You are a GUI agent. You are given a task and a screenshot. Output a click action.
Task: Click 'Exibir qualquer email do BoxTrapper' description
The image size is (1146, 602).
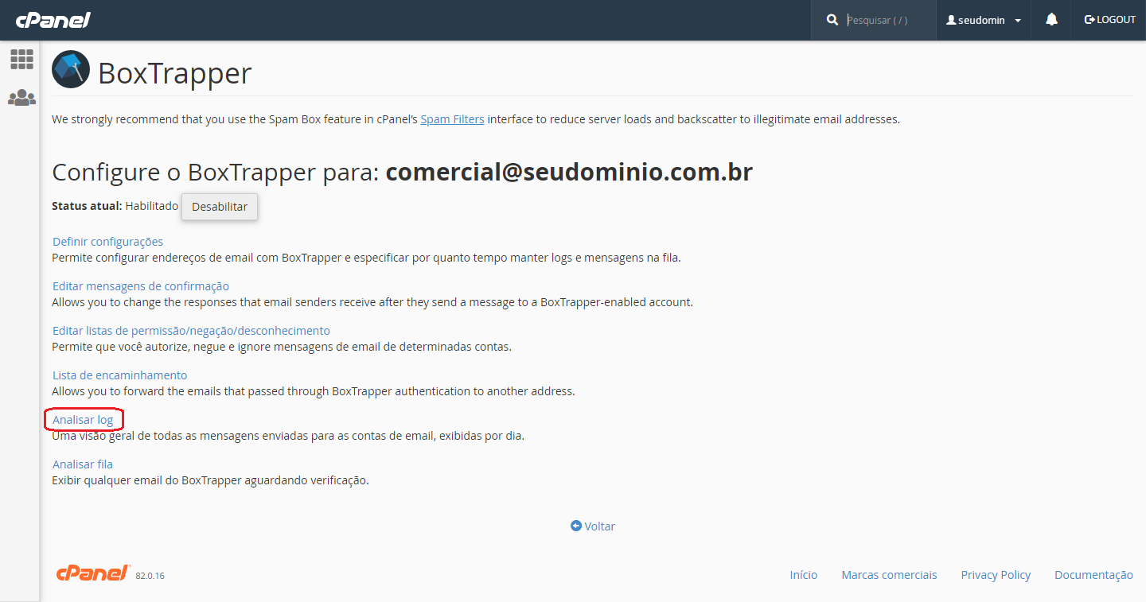point(211,480)
